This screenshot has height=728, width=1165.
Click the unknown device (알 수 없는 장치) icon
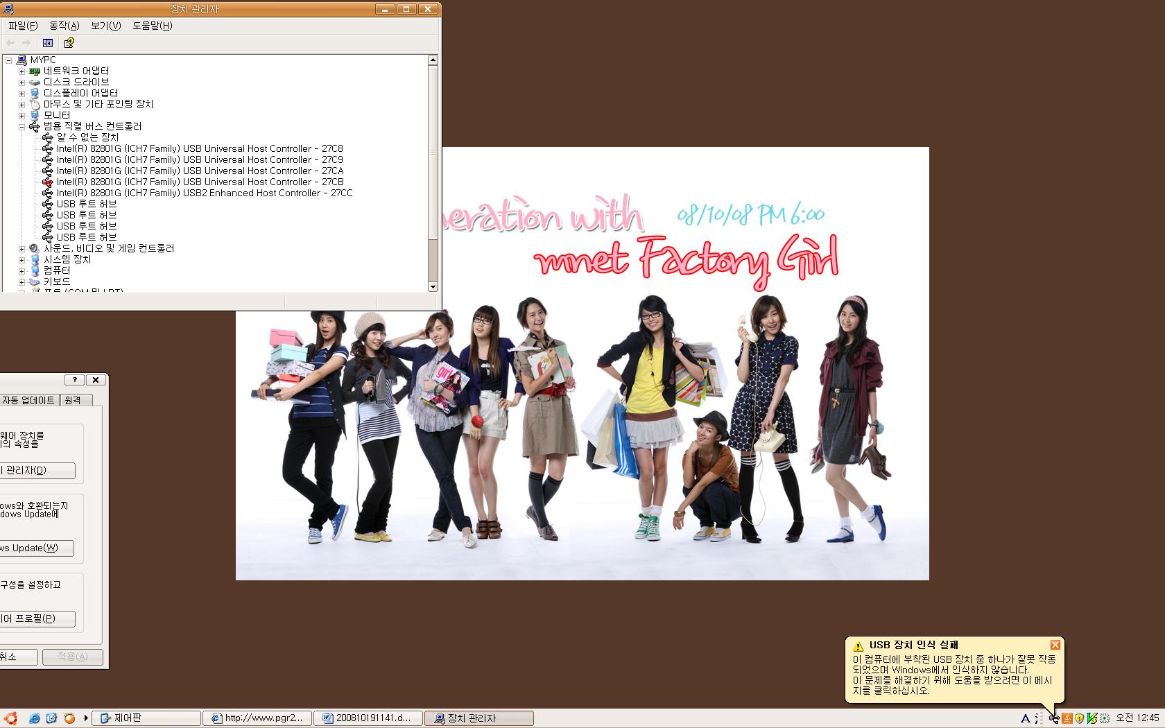(x=48, y=137)
